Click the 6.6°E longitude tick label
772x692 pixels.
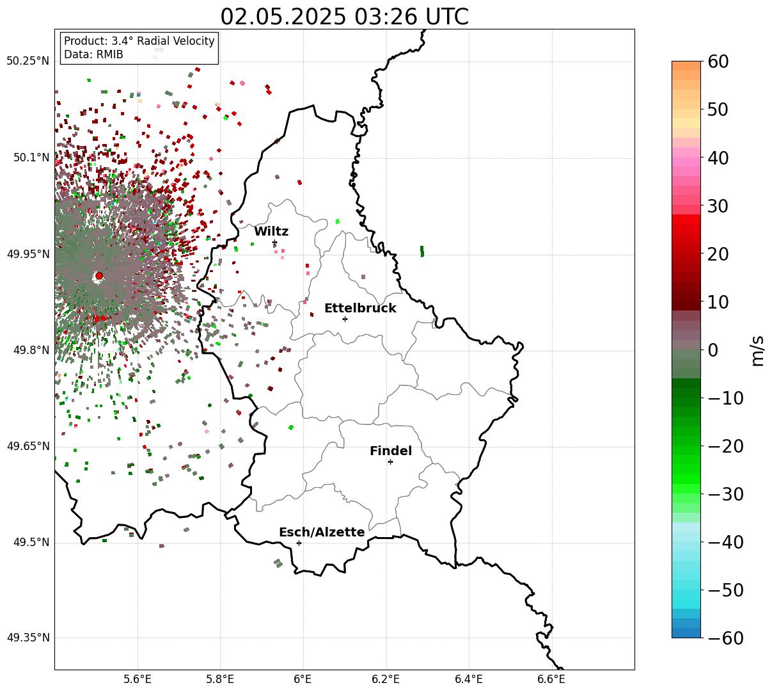[551, 679]
